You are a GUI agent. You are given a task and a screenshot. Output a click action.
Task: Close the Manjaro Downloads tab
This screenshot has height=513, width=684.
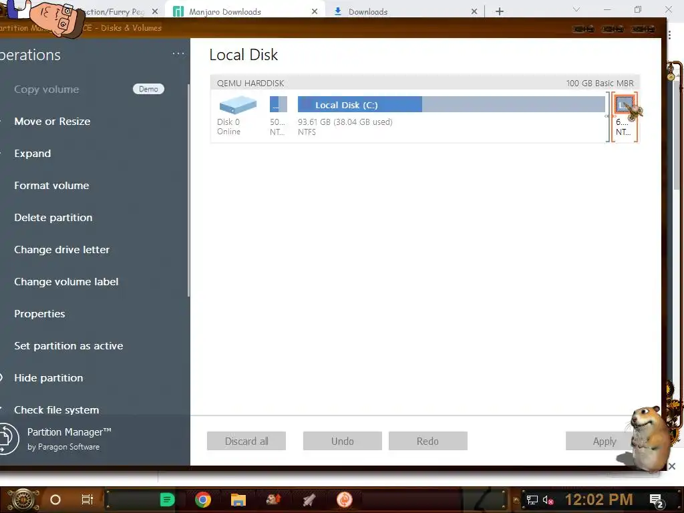[315, 12]
